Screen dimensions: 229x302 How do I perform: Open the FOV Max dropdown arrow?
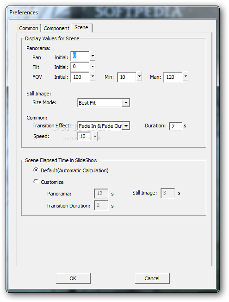[x=186, y=76]
